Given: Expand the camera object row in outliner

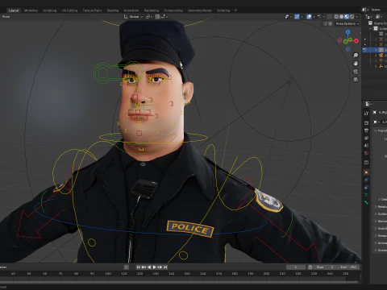Looking at the screenshot, I should pos(376,56).
